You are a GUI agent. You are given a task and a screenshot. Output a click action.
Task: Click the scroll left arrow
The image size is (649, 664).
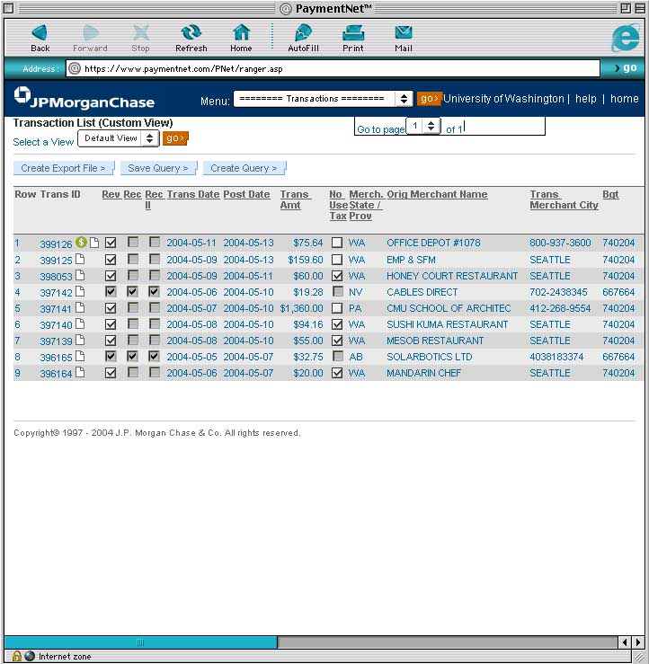pyautogui.click(x=625, y=642)
